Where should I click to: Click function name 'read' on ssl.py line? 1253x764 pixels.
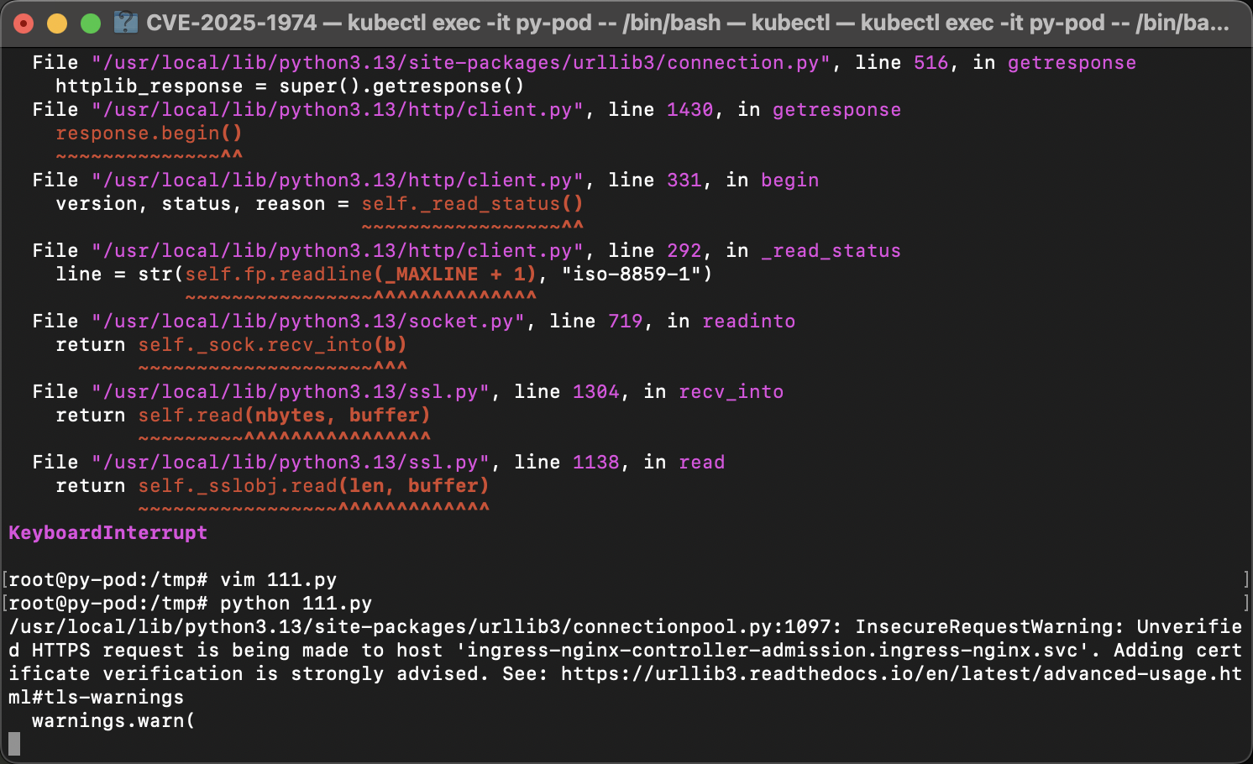click(701, 462)
